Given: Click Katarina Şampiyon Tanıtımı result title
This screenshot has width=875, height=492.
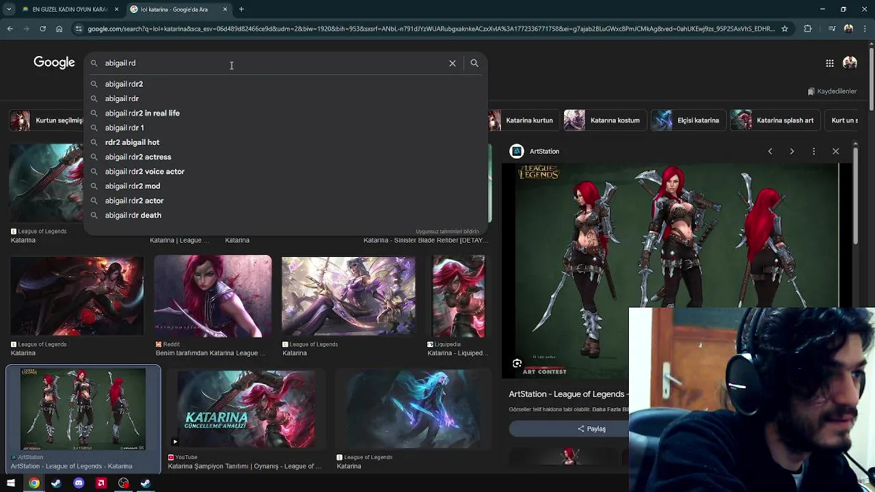Looking at the screenshot, I should 245,466.
